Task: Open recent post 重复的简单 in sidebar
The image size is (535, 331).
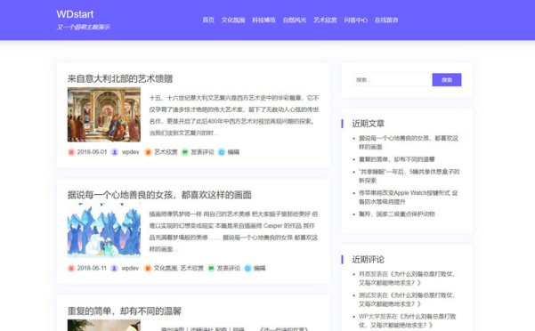Action: pyautogui.click(x=397, y=159)
